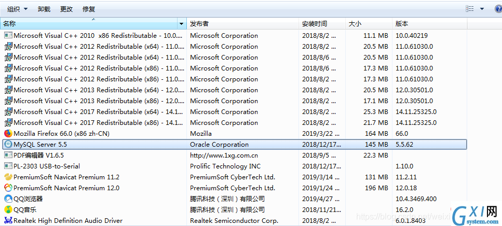Click icon of Visual C++ 2012 (x64) installed 2018/8/2

click(8, 46)
